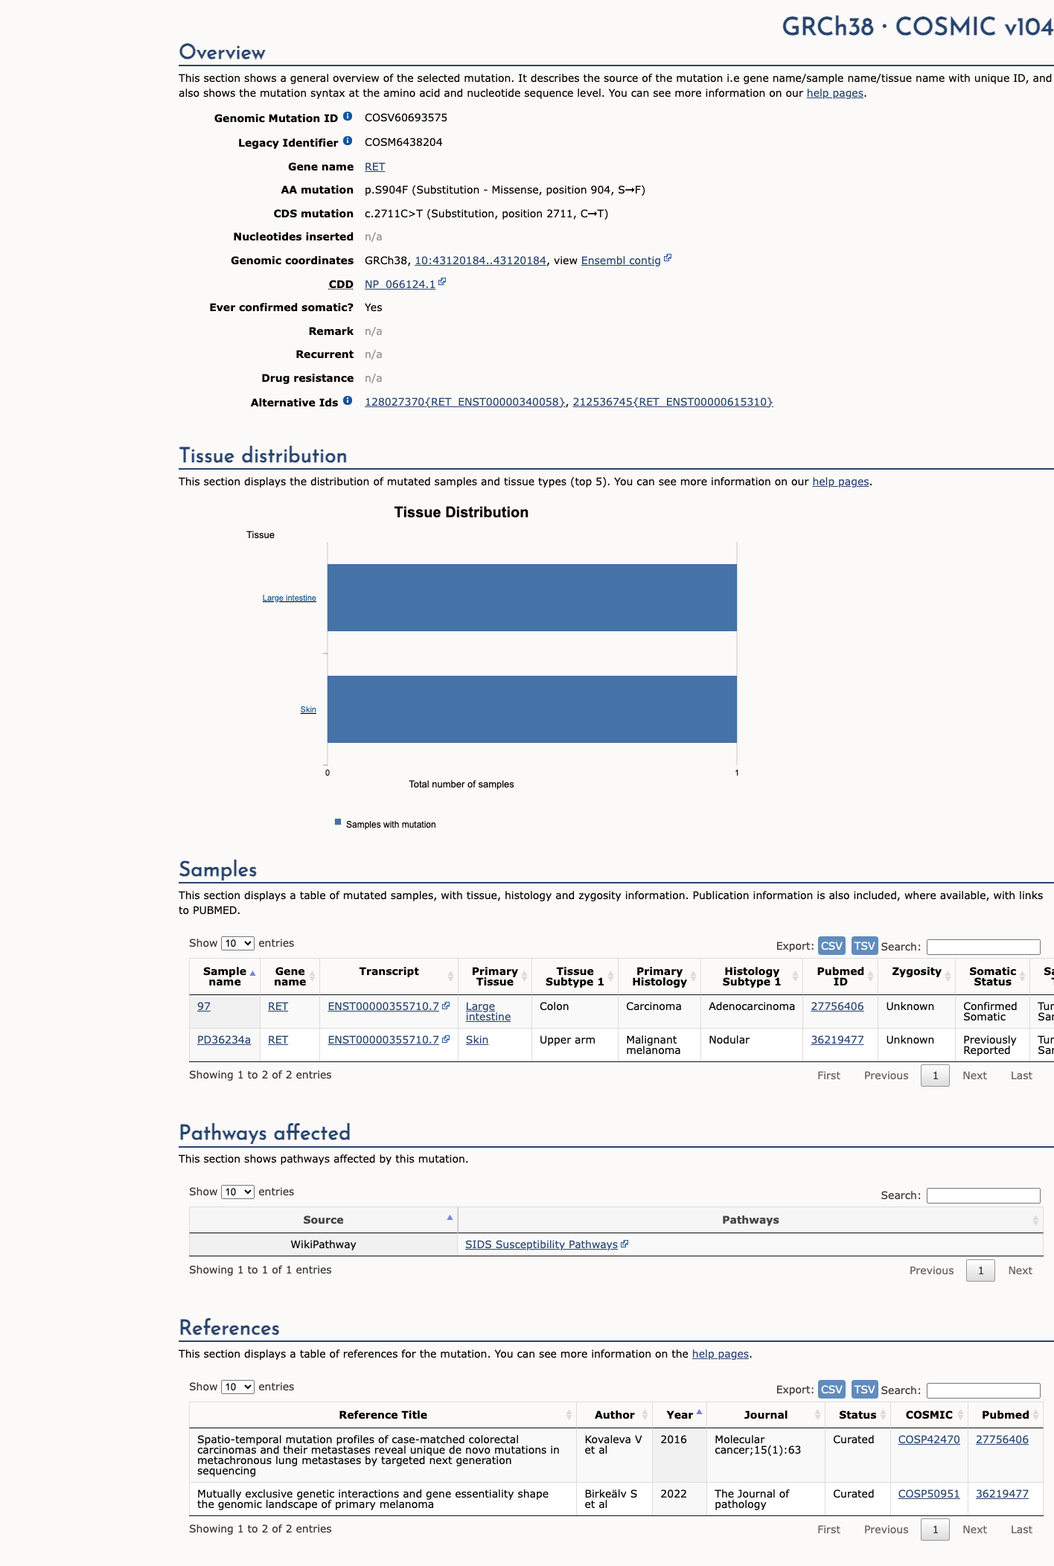The height and width of the screenshot is (1566, 1054).
Task: Open COSP50951 reference link
Action: (x=929, y=1494)
